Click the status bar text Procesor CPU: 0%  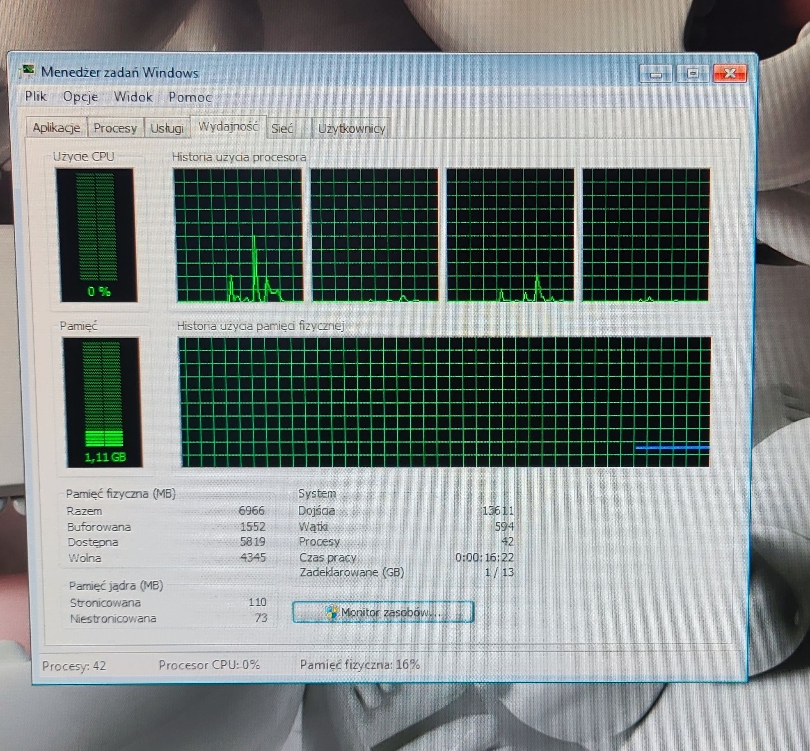click(x=209, y=664)
